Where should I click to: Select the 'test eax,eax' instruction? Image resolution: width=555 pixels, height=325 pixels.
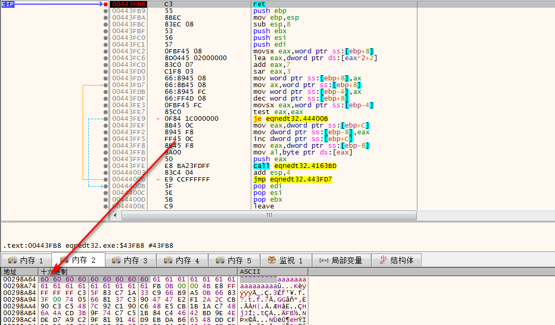point(278,112)
